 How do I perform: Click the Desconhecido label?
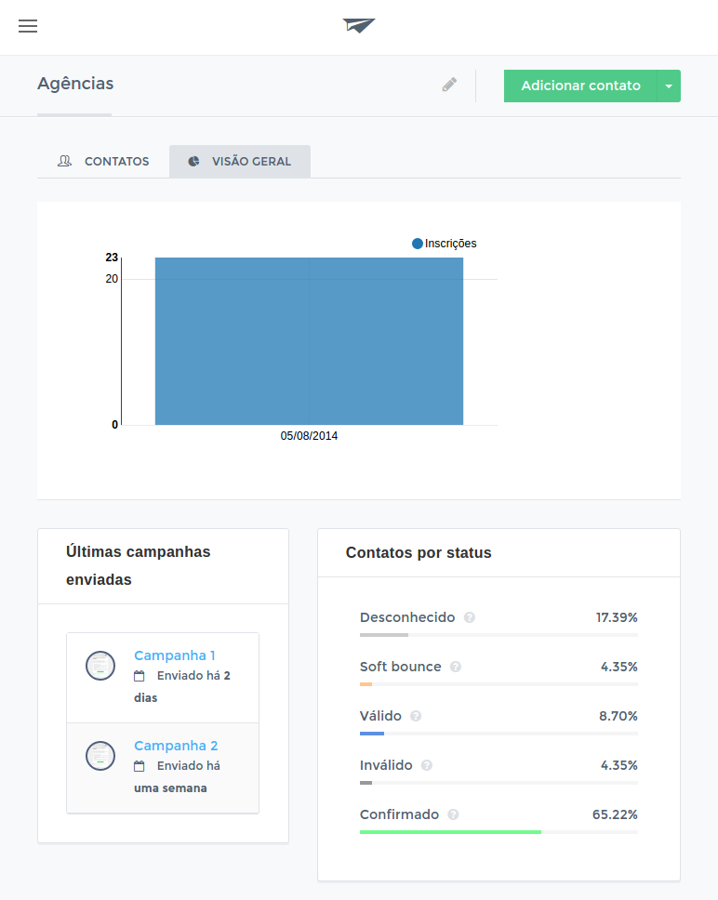coord(407,617)
